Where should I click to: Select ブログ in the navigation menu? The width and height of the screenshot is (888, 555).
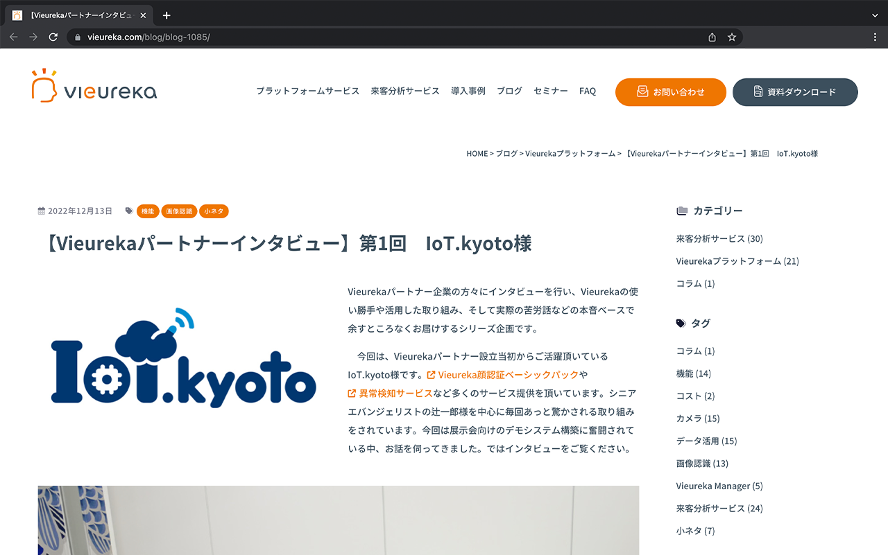coord(509,91)
